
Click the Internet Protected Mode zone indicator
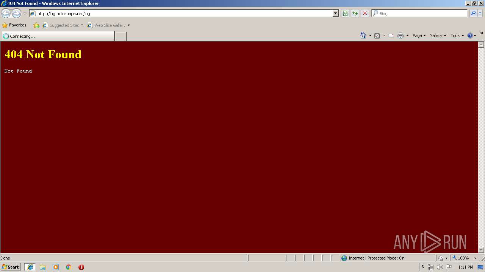point(373,258)
